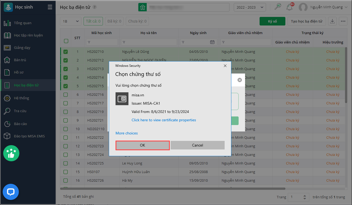Click the user avatar picture

click(303, 7)
